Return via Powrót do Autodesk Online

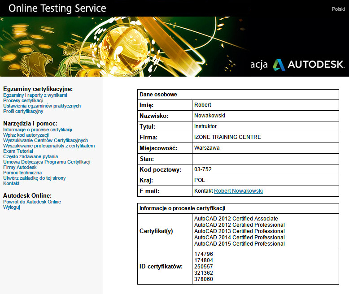pyautogui.click(x=32, y=202)
